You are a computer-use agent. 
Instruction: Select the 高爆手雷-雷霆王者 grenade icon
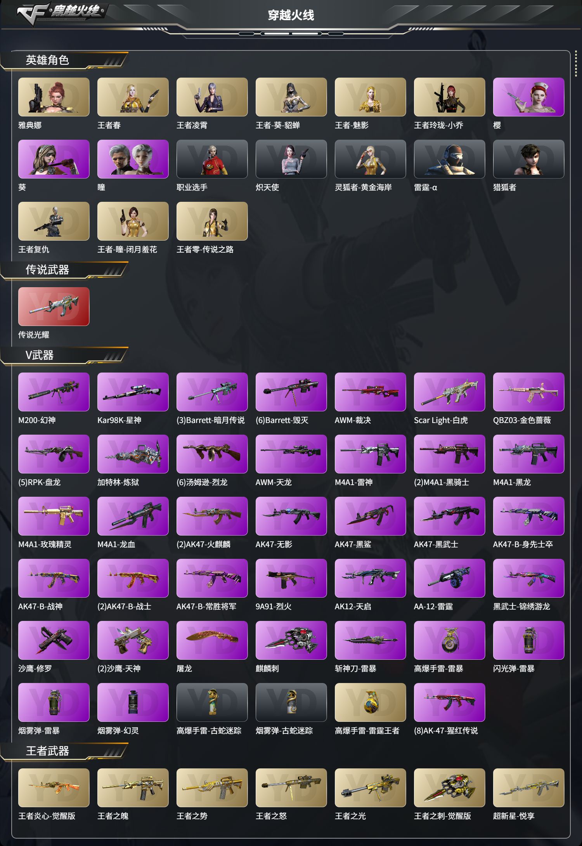click(x=370, y=702)
